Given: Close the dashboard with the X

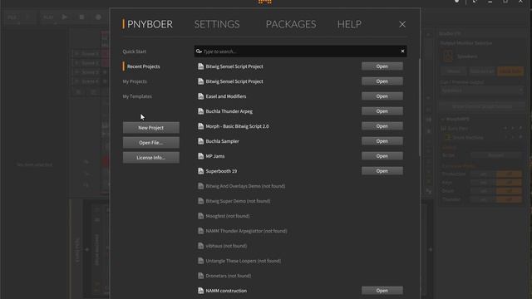Looking at the screenshot, I should coord(402,24).
